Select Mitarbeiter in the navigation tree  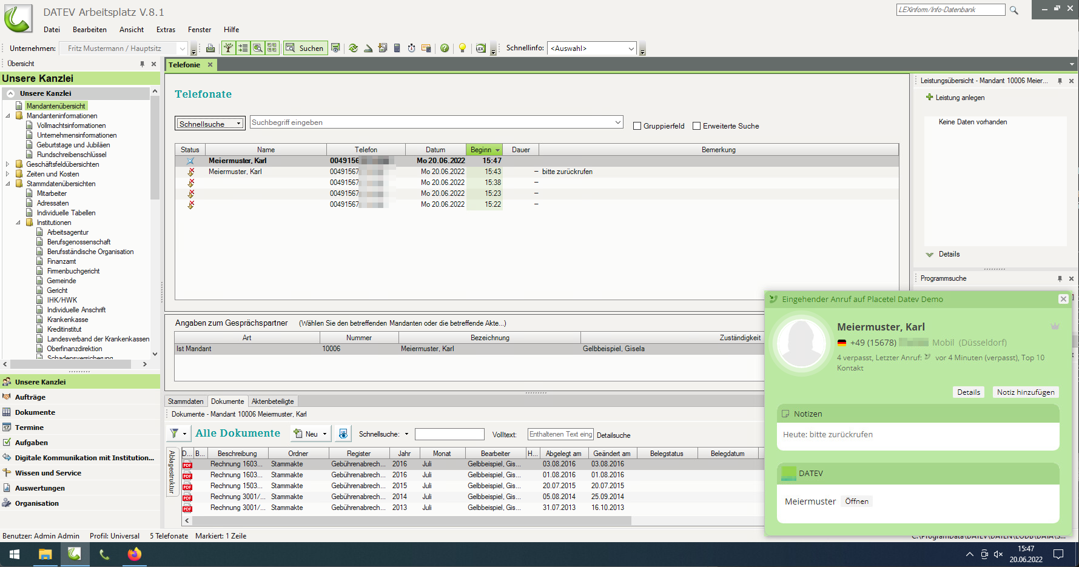pyautogui.click(x=52, y=193)
